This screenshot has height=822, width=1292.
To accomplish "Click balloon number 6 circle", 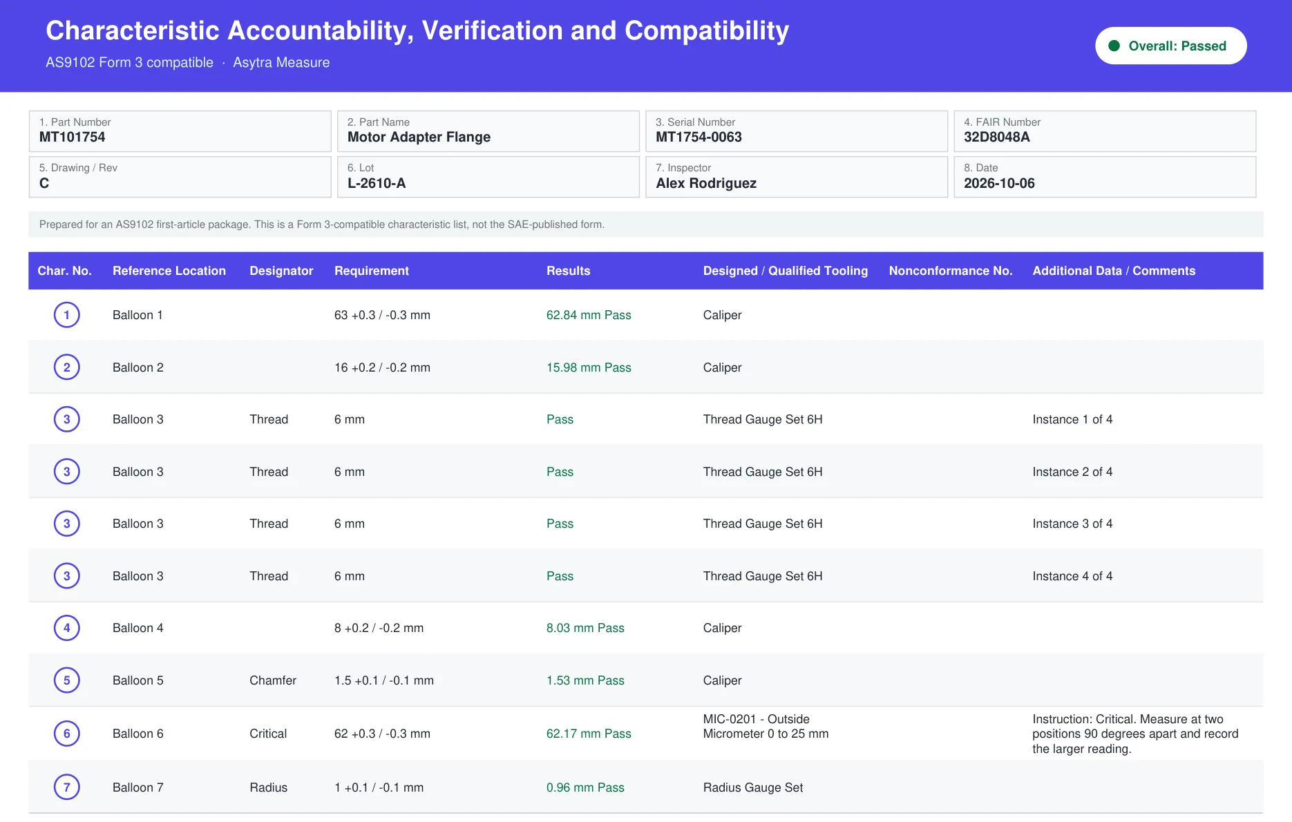I will click(67, 734).
